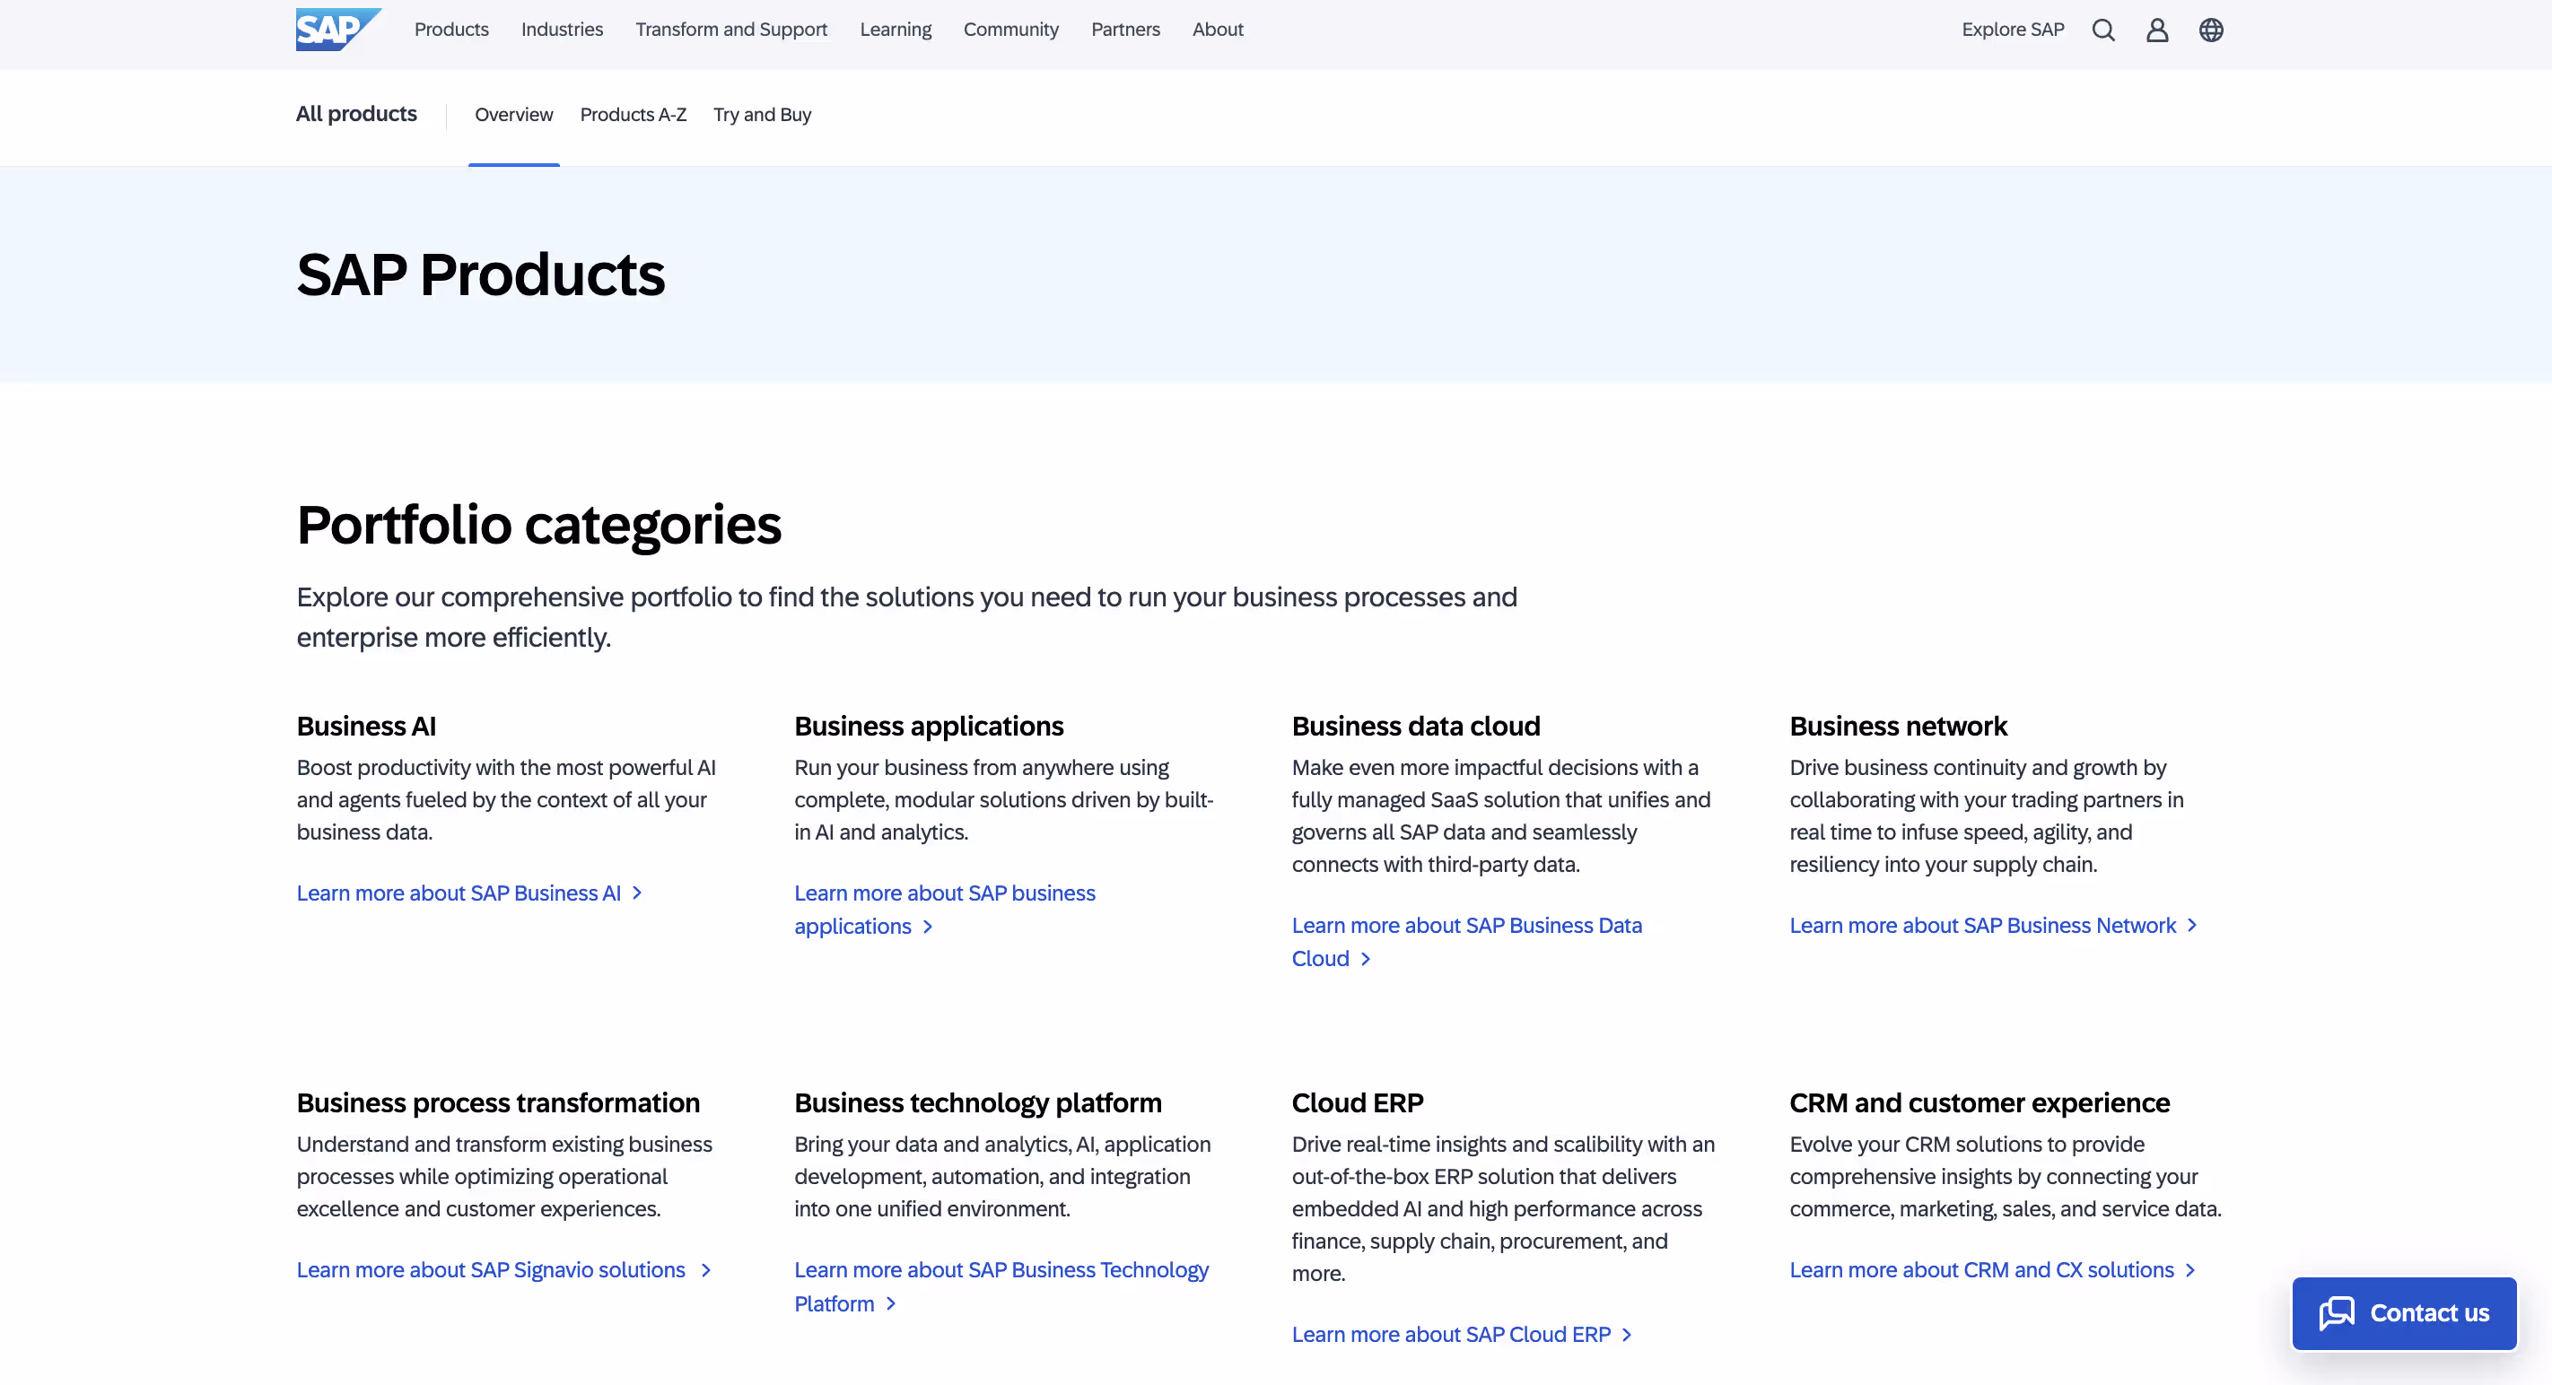Image resolution: width=2552 pixels, height=1385 pixels.
Task: Click Explore SAP
Action: click(x=2013, y=30)
